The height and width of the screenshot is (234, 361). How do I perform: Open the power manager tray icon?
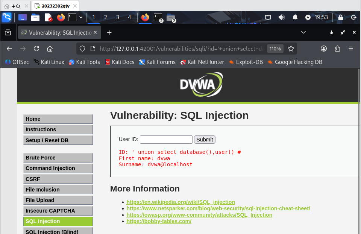(308, 17)
